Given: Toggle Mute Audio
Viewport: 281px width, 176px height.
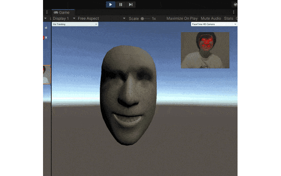Looking at the screenshot, I should 211,18.
